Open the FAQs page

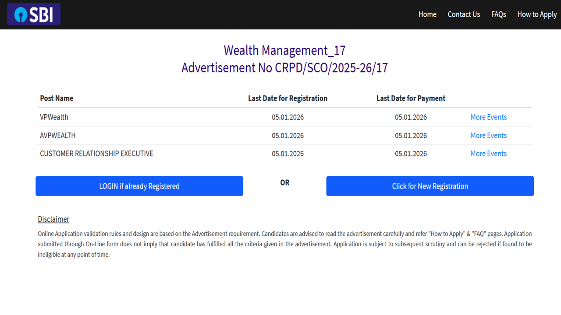click(498, 14)
